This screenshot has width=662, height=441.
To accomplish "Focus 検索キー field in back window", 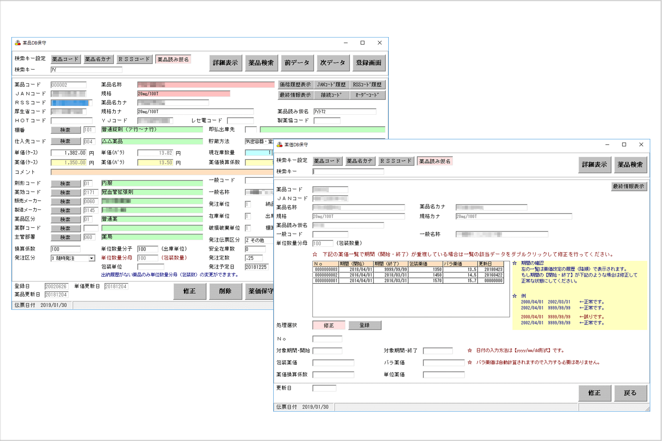I will pos(86,70).
